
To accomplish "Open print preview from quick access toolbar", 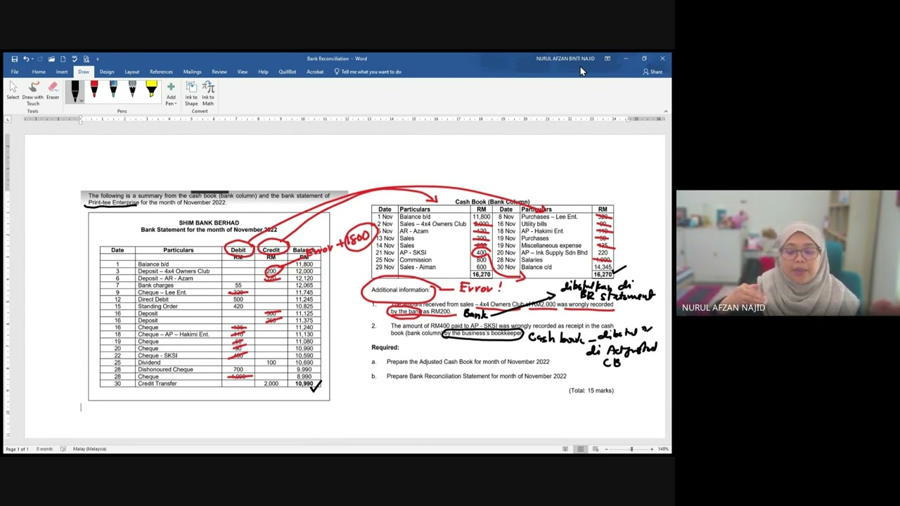I will click(x=86, y=59).
